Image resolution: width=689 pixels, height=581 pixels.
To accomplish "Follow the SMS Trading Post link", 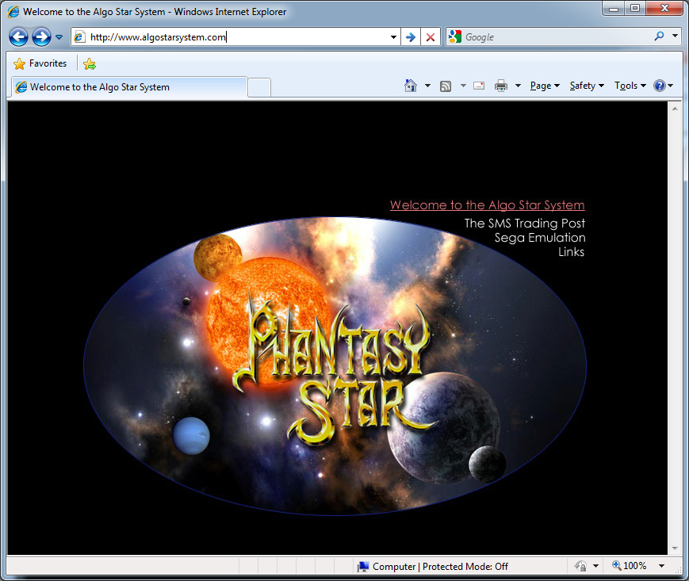I will coord(524,224).
